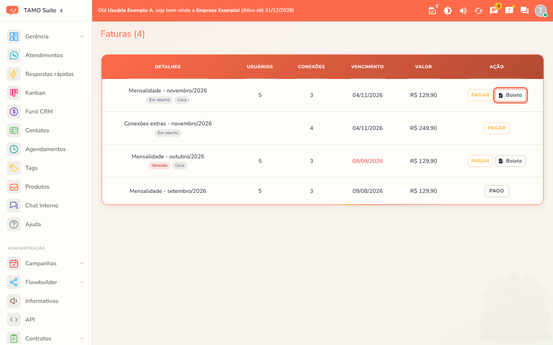The height and width of the screenshot is (345, 553).
Task: Download Boleto for Mensalidade outubro/2026
Action: click(510, 161)
